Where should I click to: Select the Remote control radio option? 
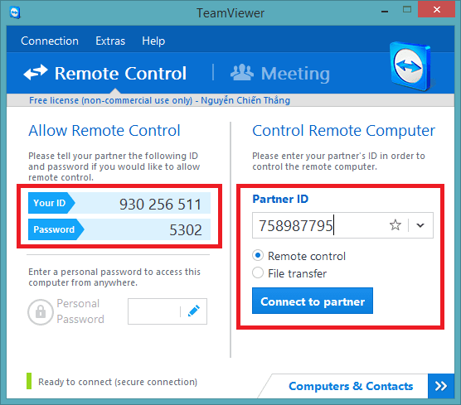(x=258, y=256)
